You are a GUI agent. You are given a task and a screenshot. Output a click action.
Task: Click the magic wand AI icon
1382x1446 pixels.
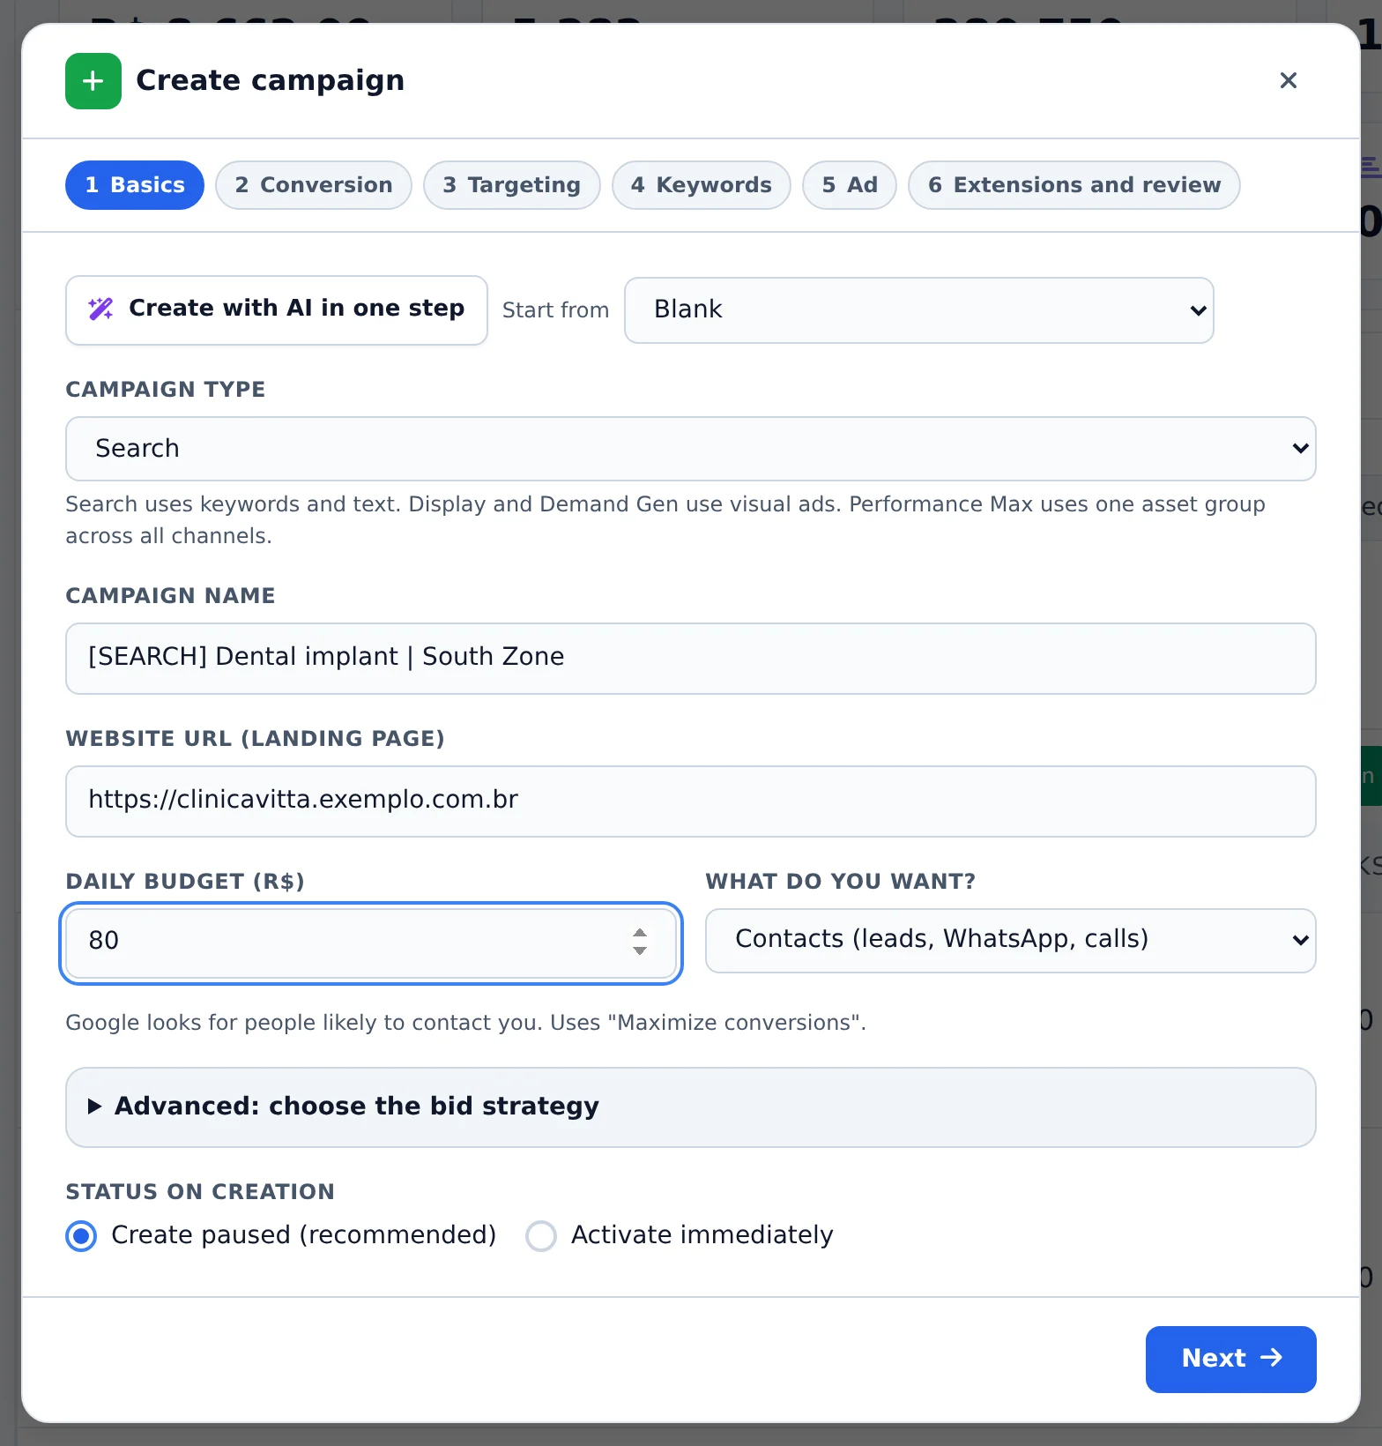pyautogui.click(x=100, y=309)
